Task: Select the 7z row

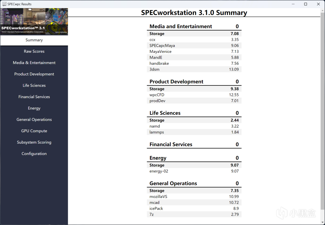Action: coord(194,215)
